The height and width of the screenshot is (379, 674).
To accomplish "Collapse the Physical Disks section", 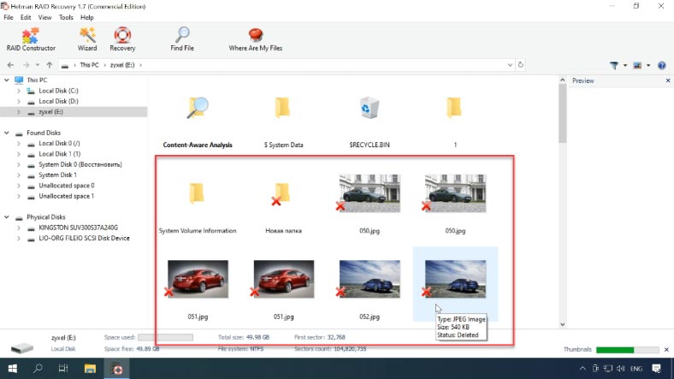I will [7, 217].
